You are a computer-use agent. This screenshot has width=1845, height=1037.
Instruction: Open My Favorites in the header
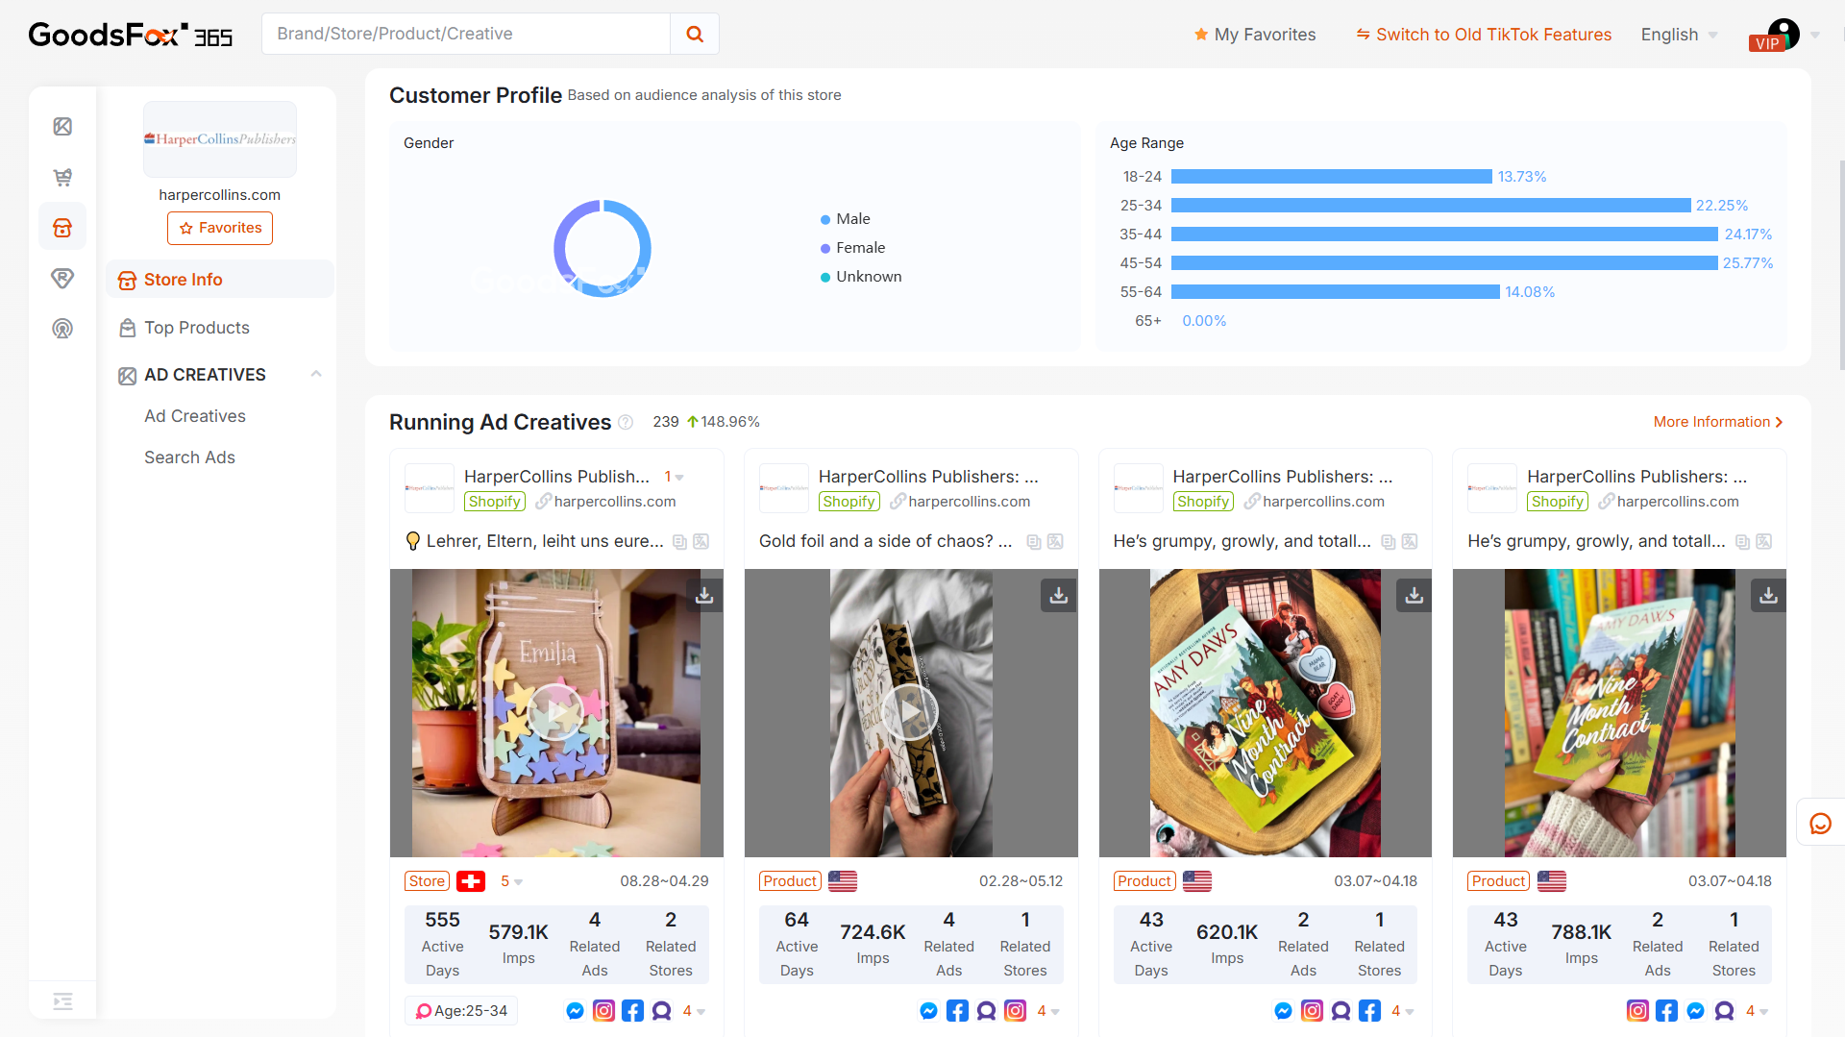[1254, 35]
